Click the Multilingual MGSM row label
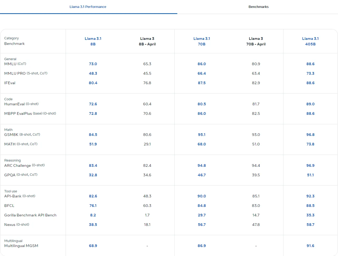 21,246
